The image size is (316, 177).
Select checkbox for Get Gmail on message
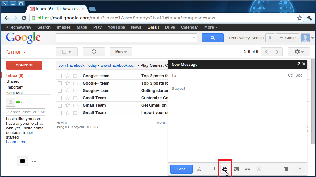point(60,106)
